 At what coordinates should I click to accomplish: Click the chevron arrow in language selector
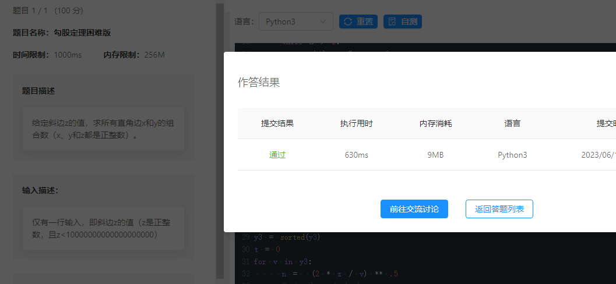323,22
